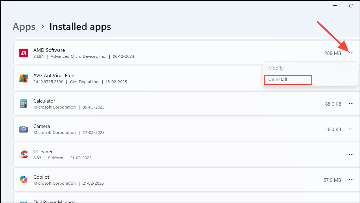Select the AVG AntiVirus Free name

pos(54,75)
